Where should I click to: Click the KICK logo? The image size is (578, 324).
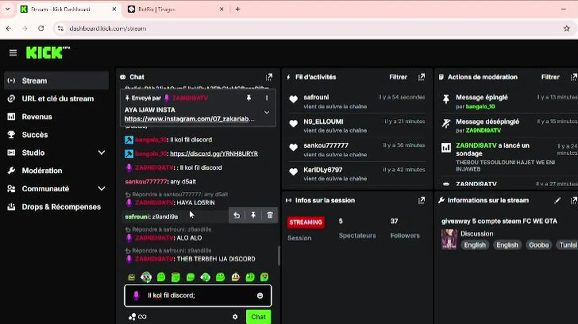pyautogui.click(x=48, y=53)
